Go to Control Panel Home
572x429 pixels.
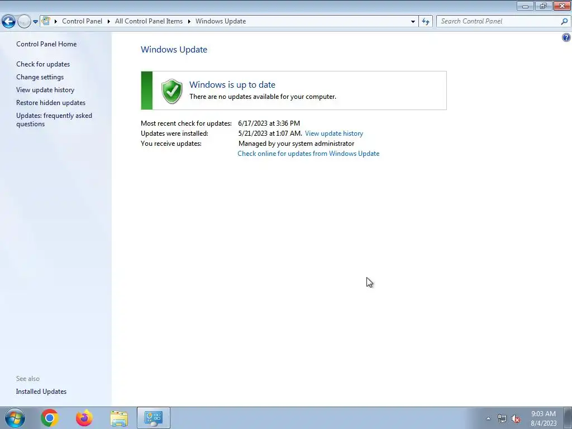(x=46, y=44)
